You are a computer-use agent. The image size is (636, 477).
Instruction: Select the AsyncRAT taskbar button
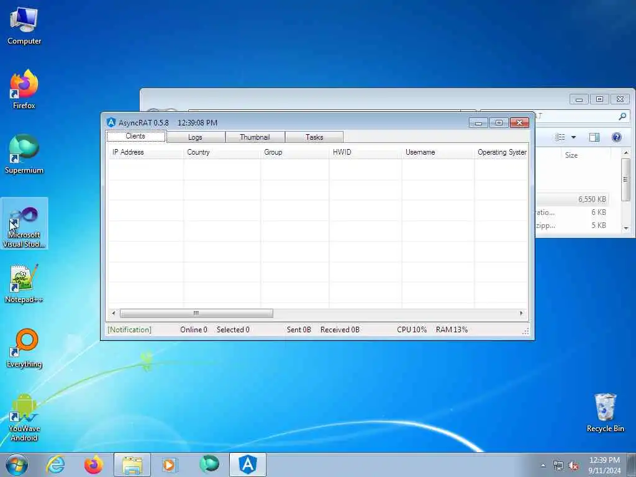[248, 465]
